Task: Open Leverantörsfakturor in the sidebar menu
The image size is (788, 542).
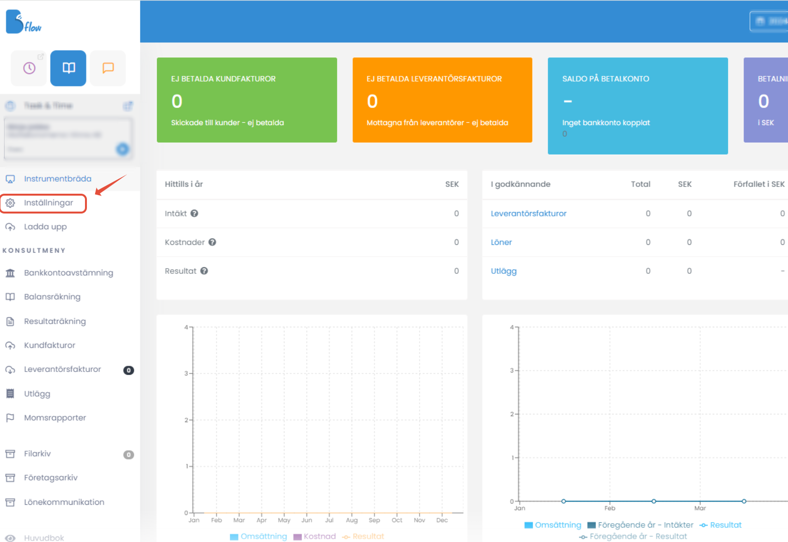Action: click(x=63, y=370)
